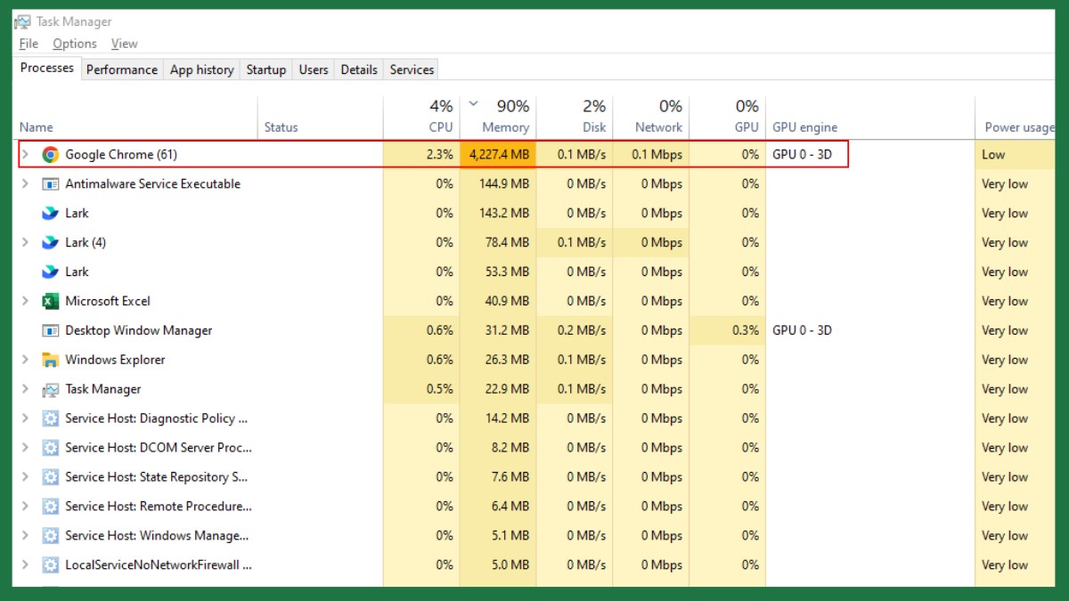Switch to the Performance tab

point(121,69)
